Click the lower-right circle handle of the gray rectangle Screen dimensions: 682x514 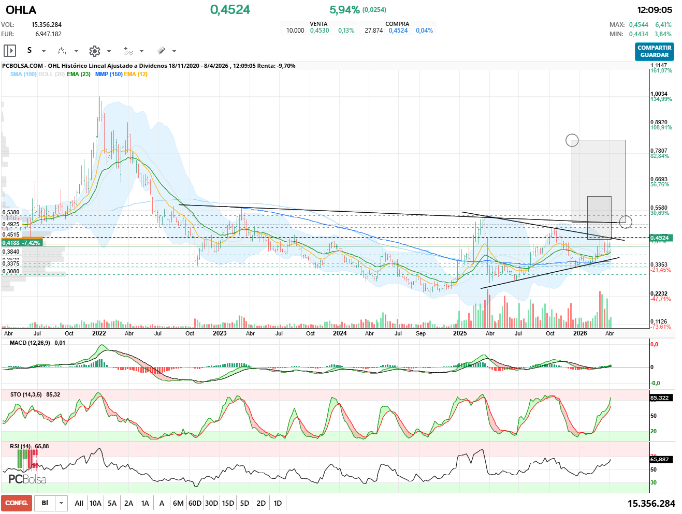626,222
